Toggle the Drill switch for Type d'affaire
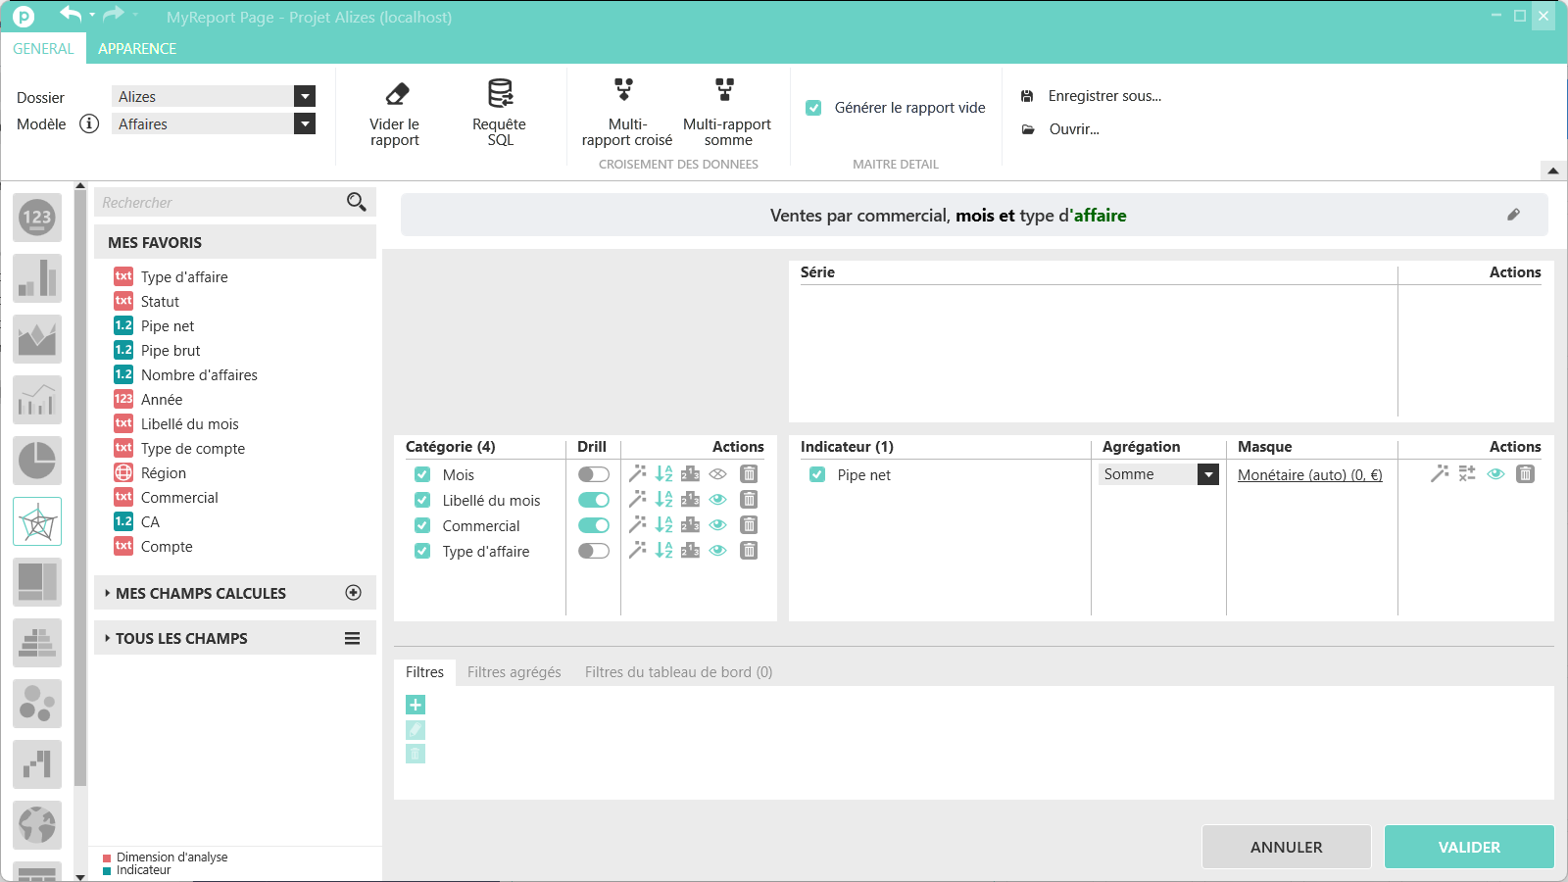Image resolution: width=1568 pixels, height=882 pixels. tap(593, 551)
